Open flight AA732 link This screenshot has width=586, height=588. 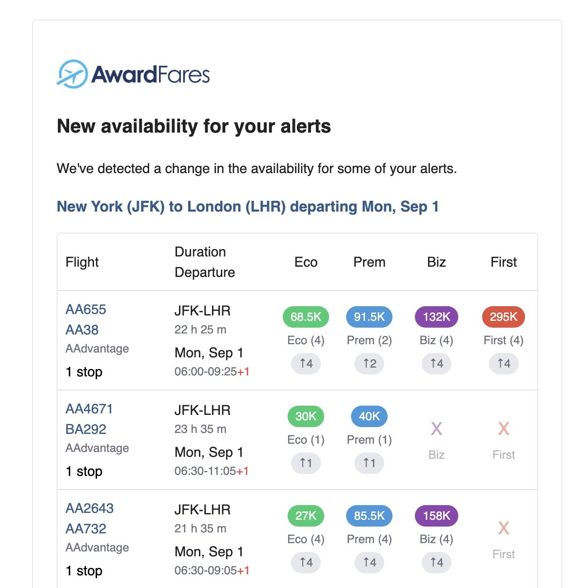[86, 529]
